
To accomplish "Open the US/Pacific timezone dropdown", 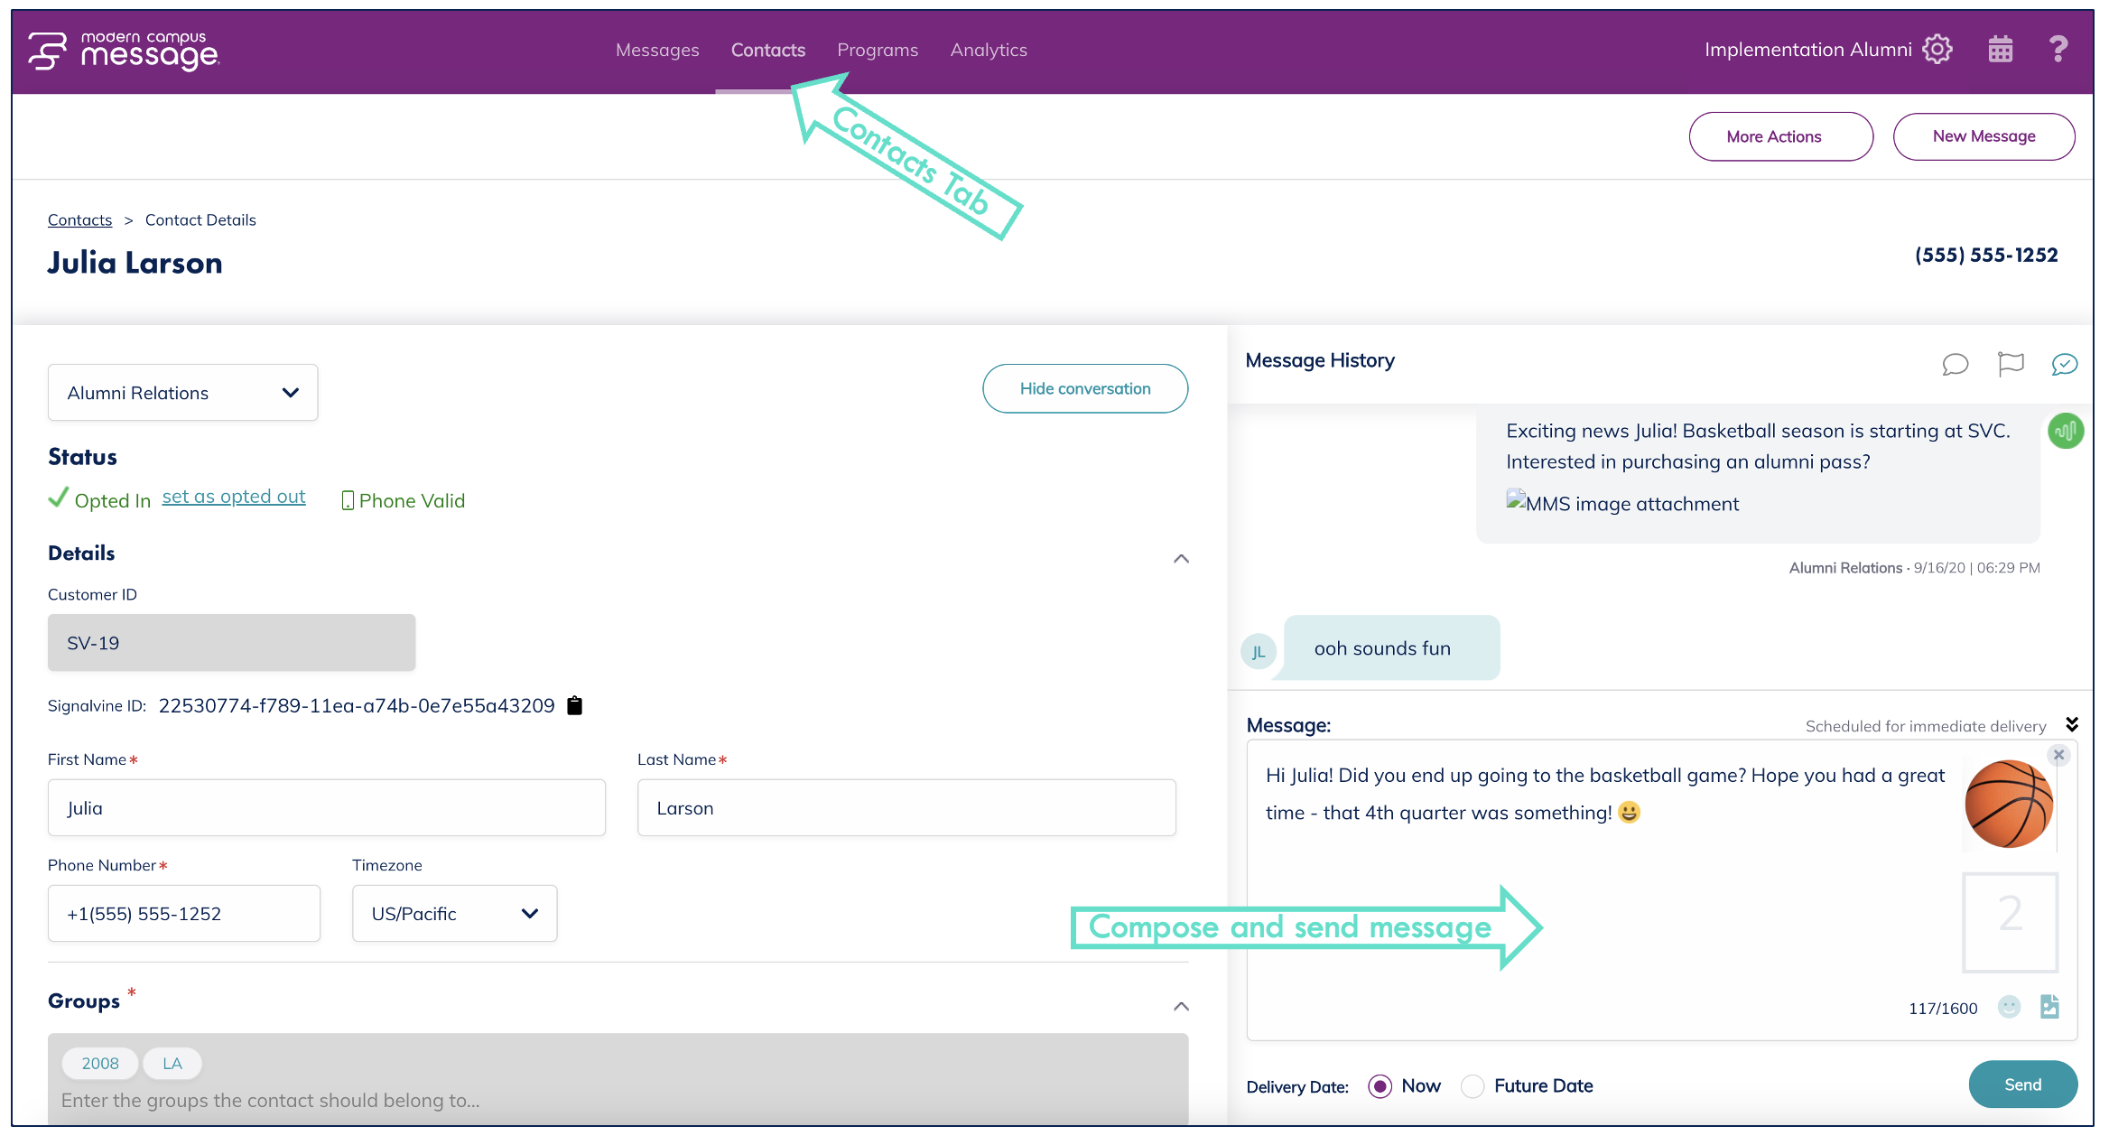I will (454, 914).
